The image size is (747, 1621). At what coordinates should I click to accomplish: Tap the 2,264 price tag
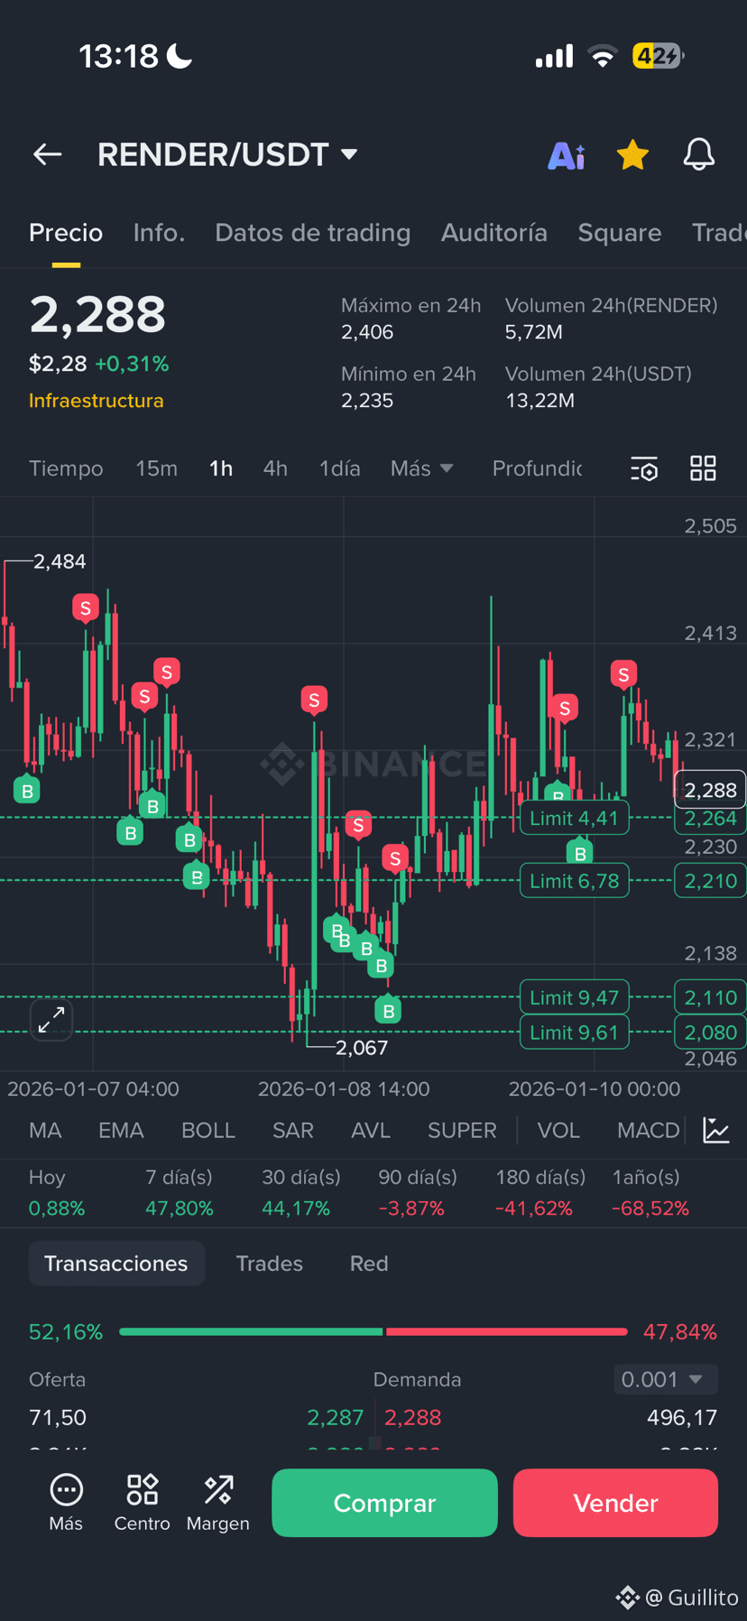point(710,819)
